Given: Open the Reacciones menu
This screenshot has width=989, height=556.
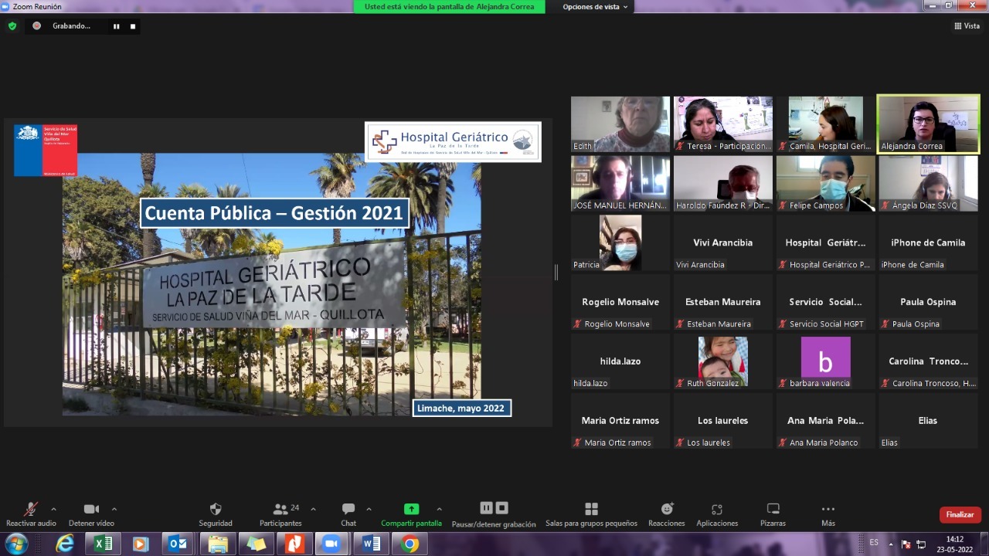Looking at the screenshot, I should [667, 510].
